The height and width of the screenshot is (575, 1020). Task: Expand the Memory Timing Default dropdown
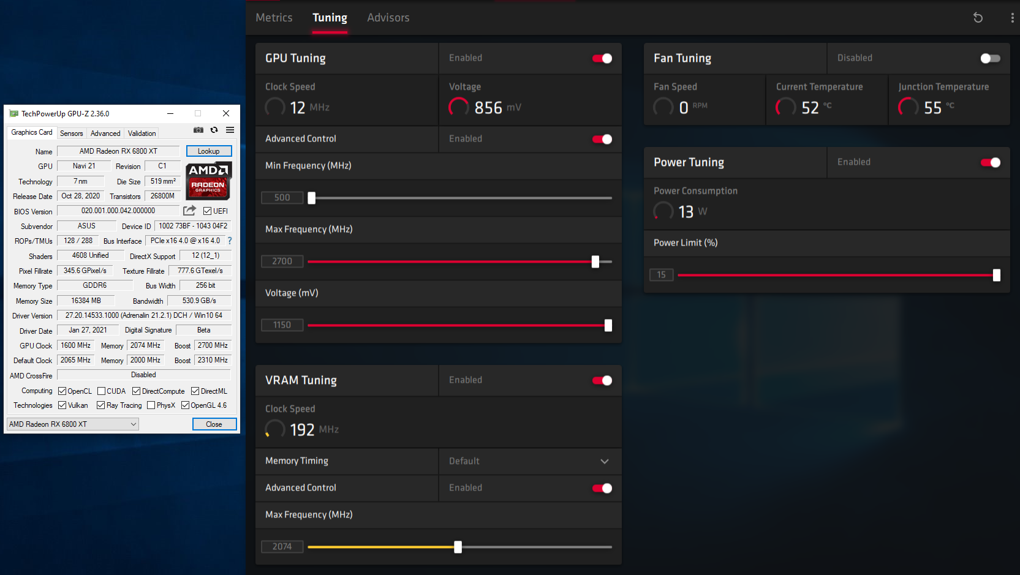click(x=531, y=461)
